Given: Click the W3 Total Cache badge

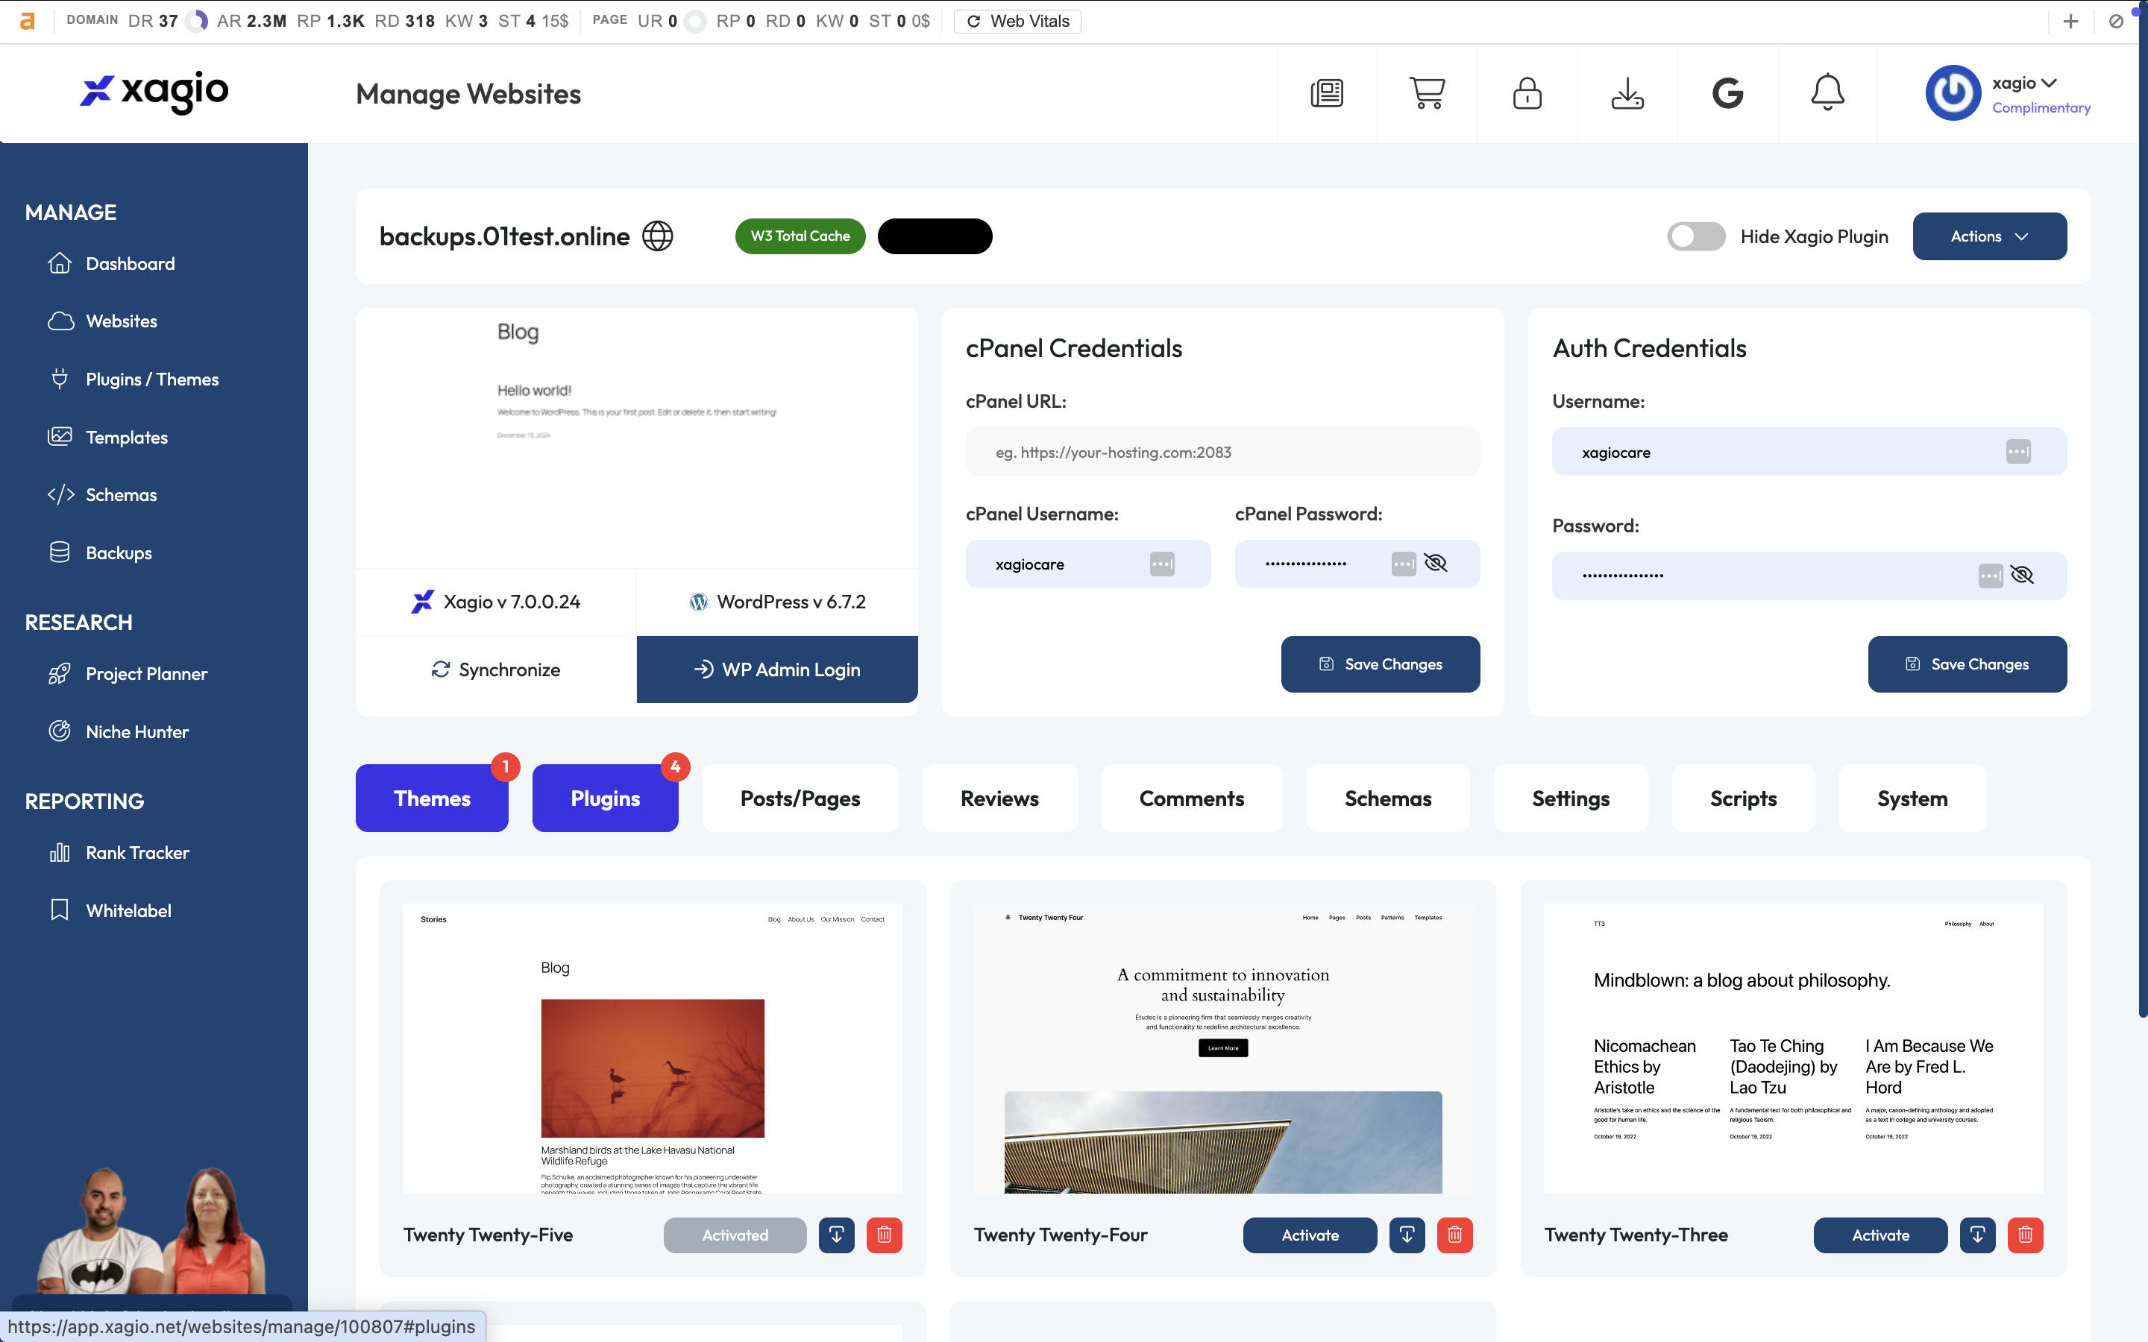Looking at the screenshot, I should point(800,236).
